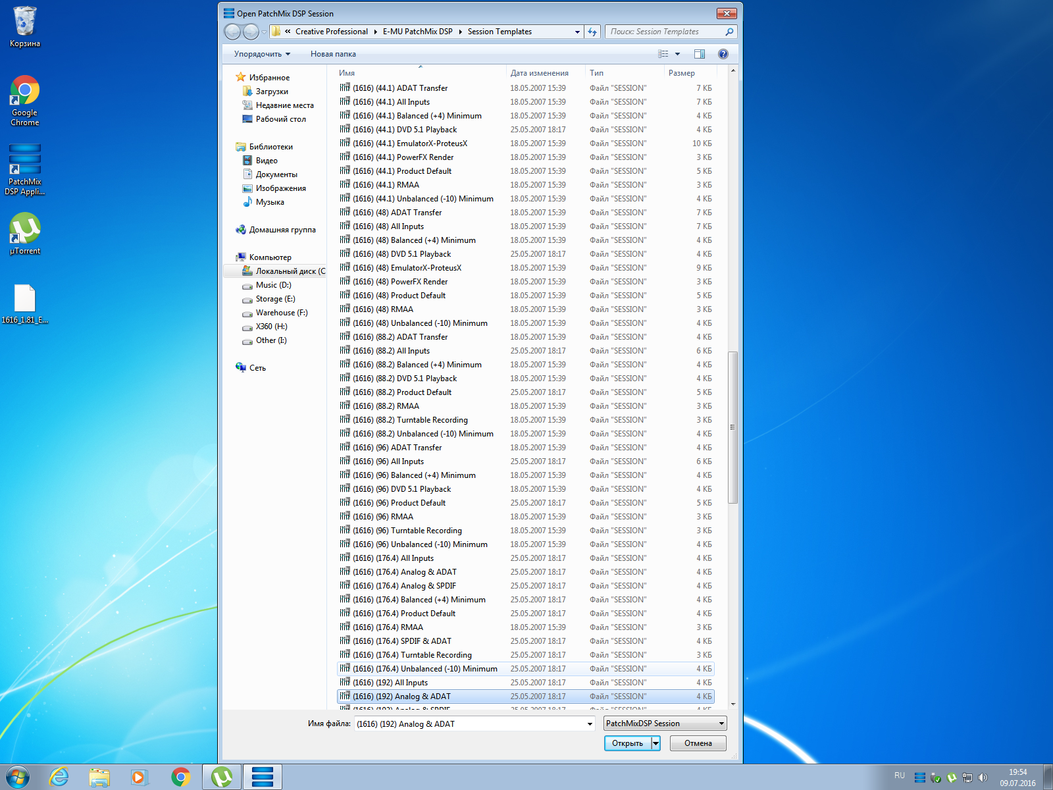The image size is (1053, 790).
Task: Click the refresh button beside the address bar
Action: (x=592, y=32)
